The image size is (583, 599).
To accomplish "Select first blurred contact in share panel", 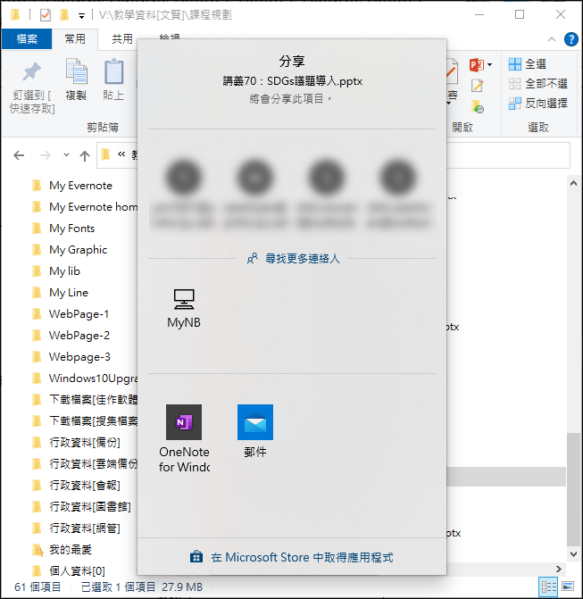I will tap(183, 195).
